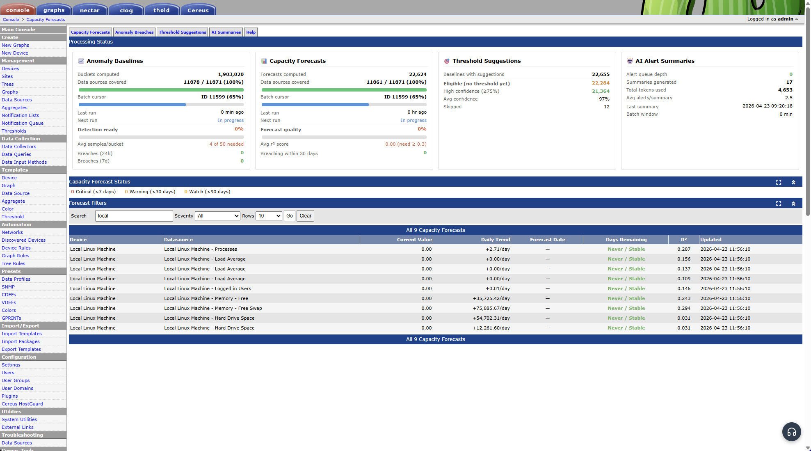Click the AI Alert Summaries robot icon

coord(630,61)
